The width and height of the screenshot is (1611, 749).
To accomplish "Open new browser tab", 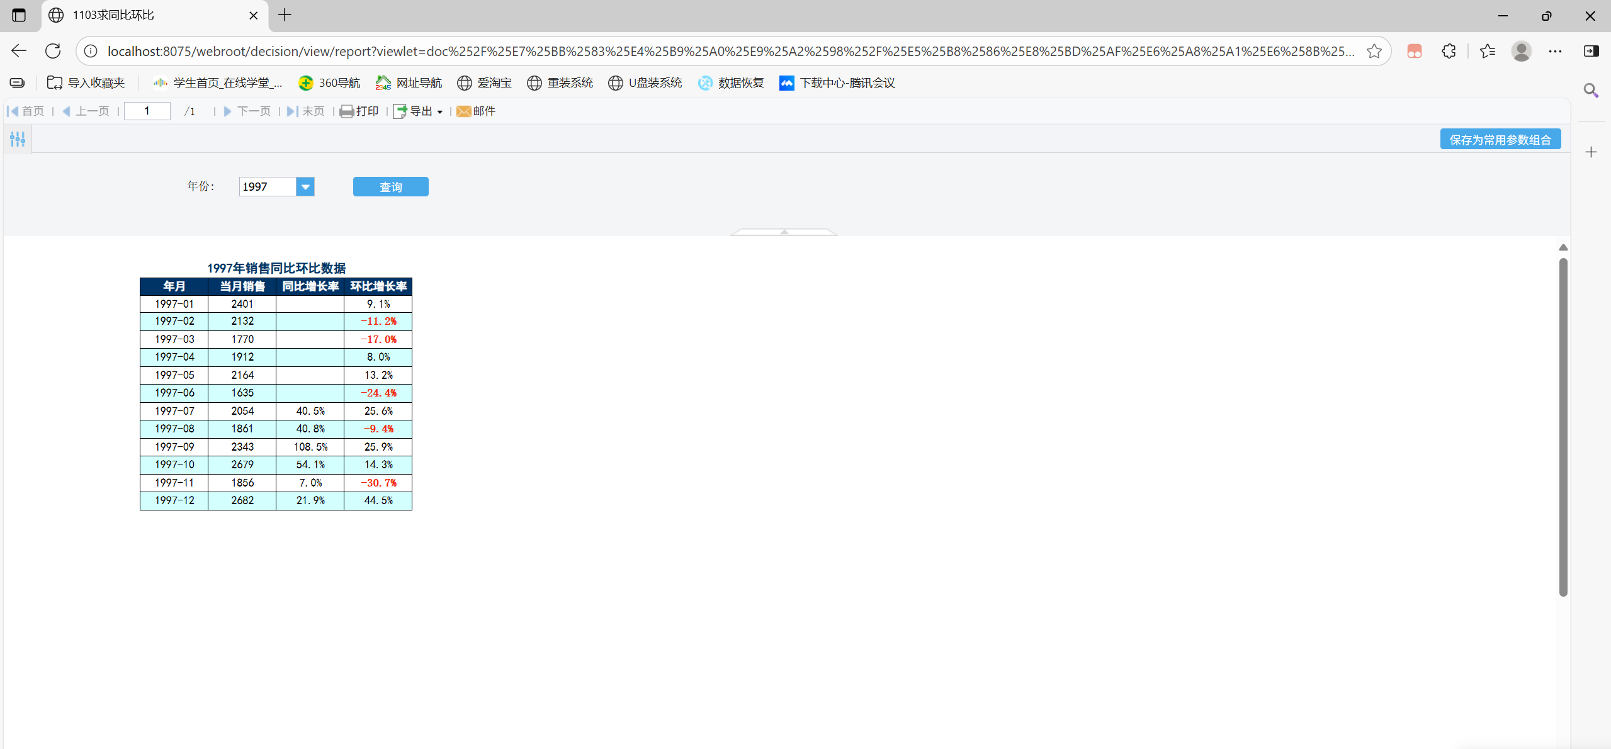I will pos(285,15).
